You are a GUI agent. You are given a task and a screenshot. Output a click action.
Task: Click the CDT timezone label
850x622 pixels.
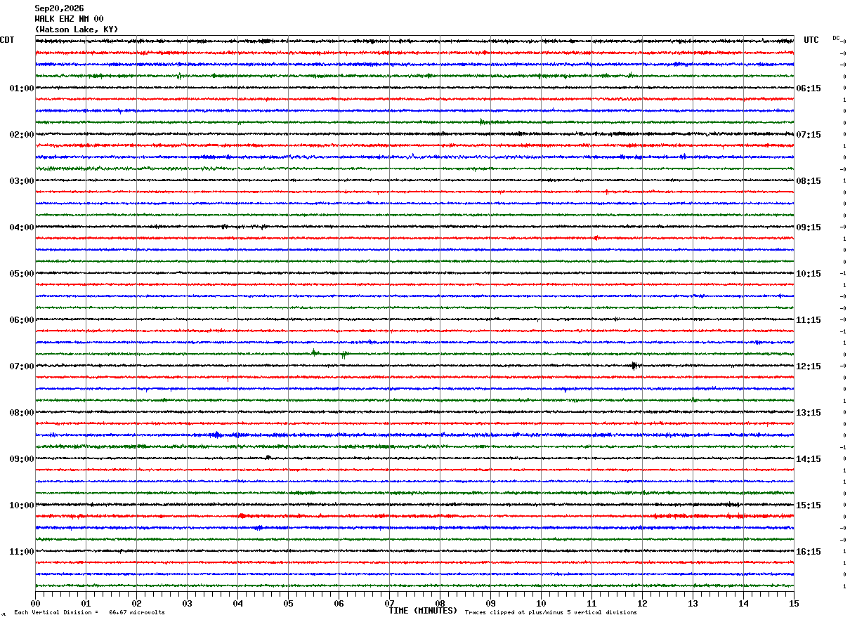pos(7,40)
